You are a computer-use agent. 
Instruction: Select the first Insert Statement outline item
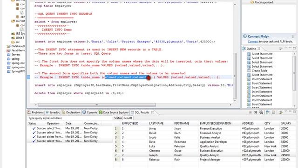point(262,79)
